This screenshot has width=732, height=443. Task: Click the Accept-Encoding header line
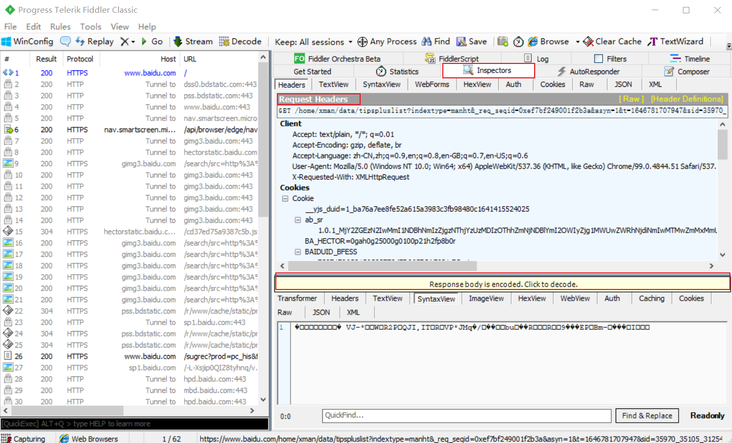(x=347, y=145)
